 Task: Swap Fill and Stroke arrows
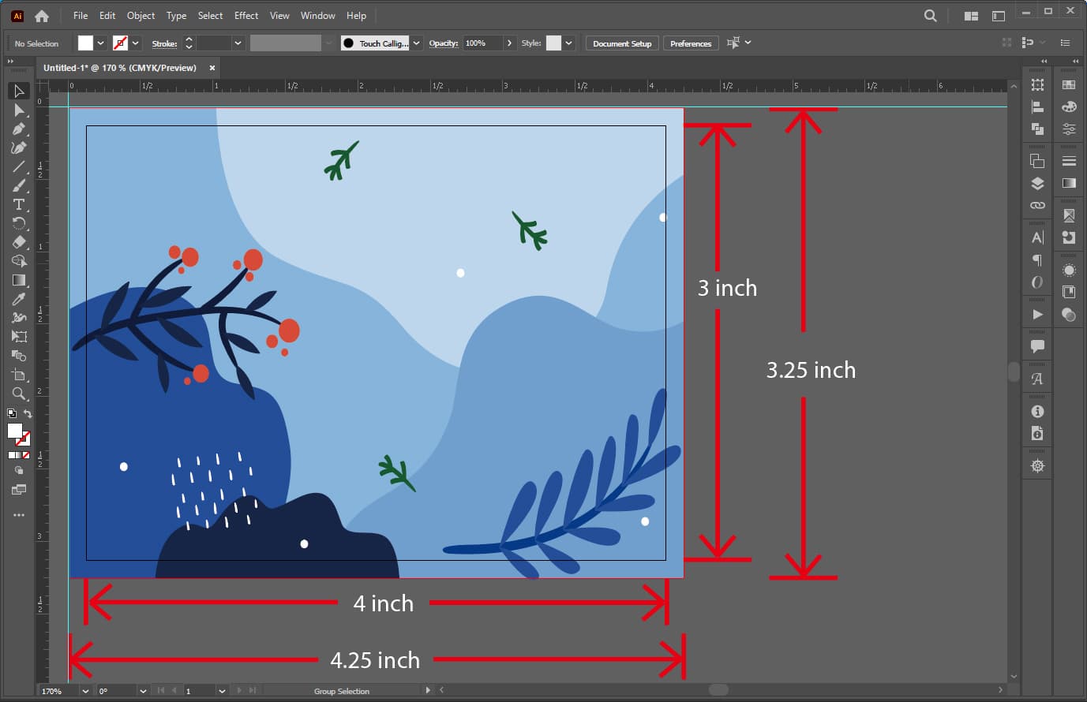click(28, 414)
